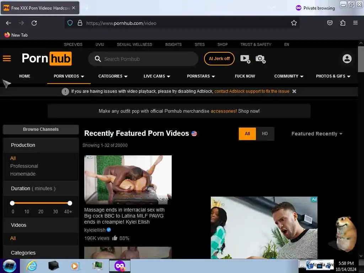Go to the HOME nav item

point(25,76)
